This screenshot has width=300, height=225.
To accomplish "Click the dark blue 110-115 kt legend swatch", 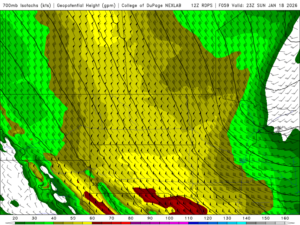I will click(x=193, y=223).
